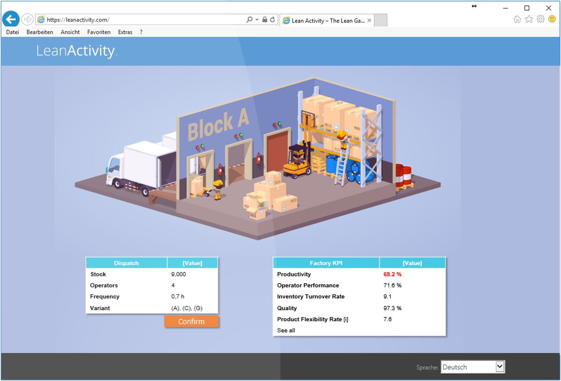
Task: Open the address bar dropdown arrow
Action: pos(257,19)
